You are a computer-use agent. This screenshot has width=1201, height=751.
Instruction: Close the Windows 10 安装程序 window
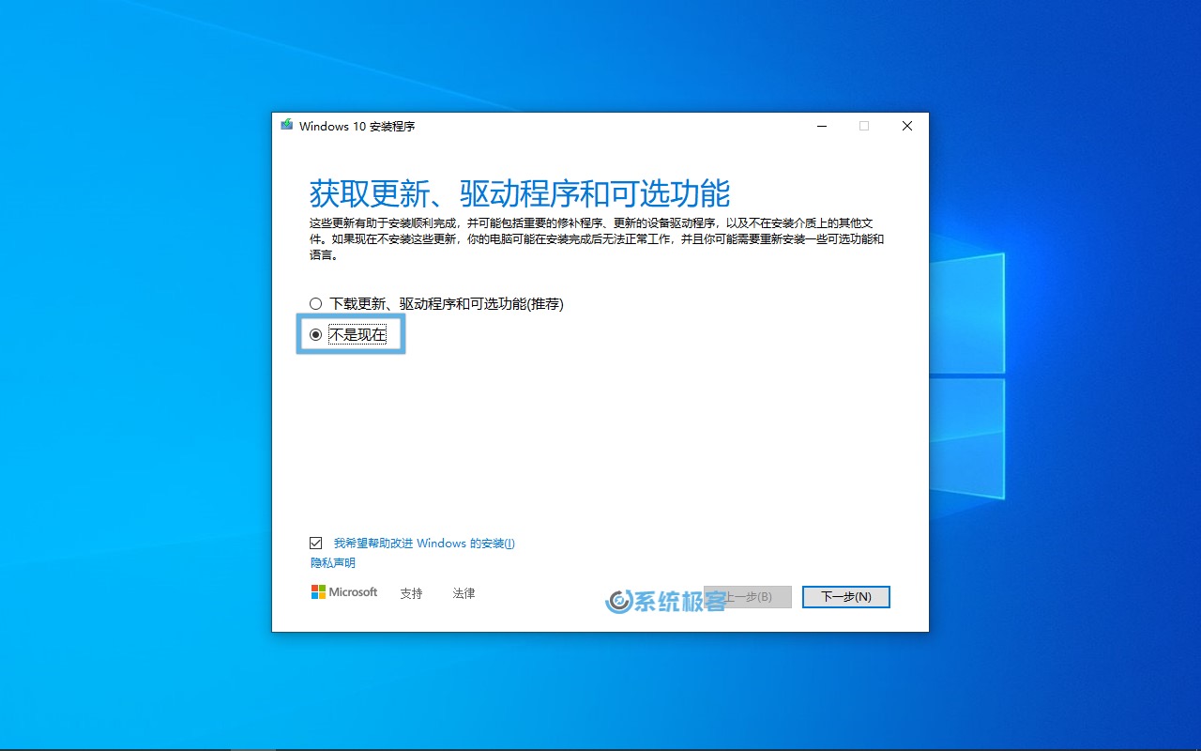[907, 126]
